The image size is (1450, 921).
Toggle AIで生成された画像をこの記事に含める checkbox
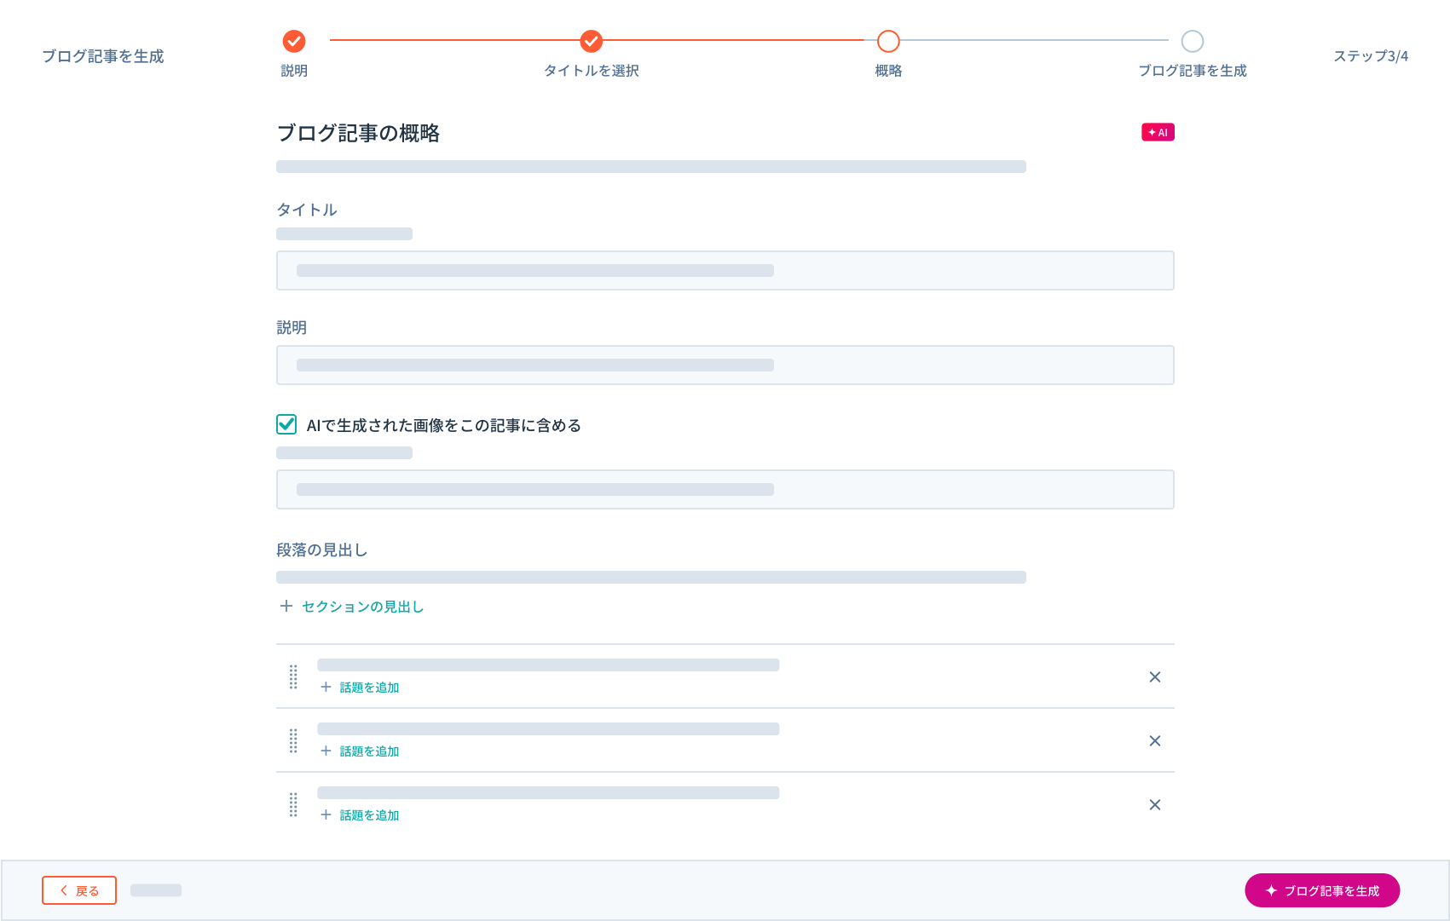click(286, 424)
